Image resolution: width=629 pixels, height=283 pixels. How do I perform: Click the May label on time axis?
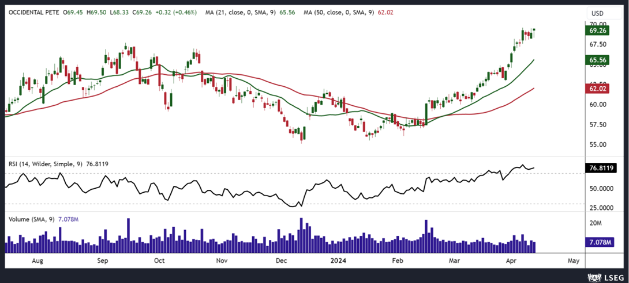574,261
